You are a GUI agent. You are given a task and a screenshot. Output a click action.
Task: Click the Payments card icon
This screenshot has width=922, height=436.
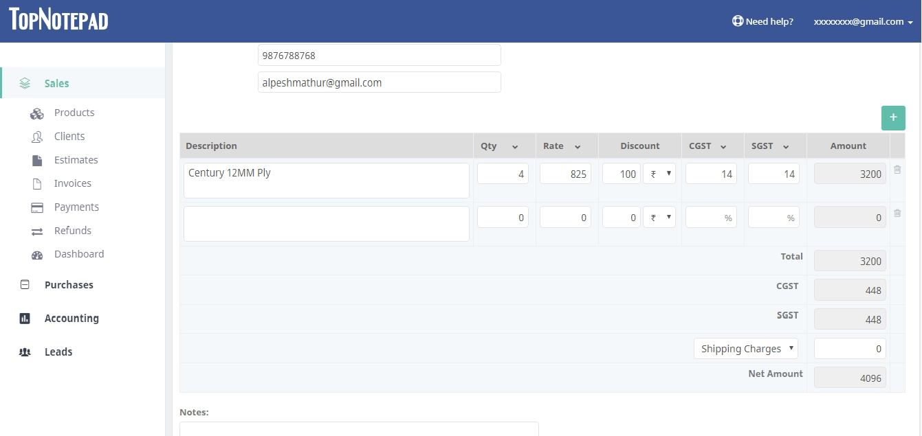pyautogui.click(x=37, y=207)
